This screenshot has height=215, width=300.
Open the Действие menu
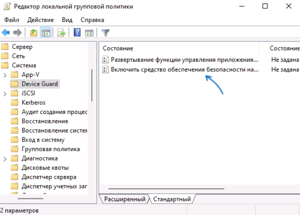tap(40, 20)
